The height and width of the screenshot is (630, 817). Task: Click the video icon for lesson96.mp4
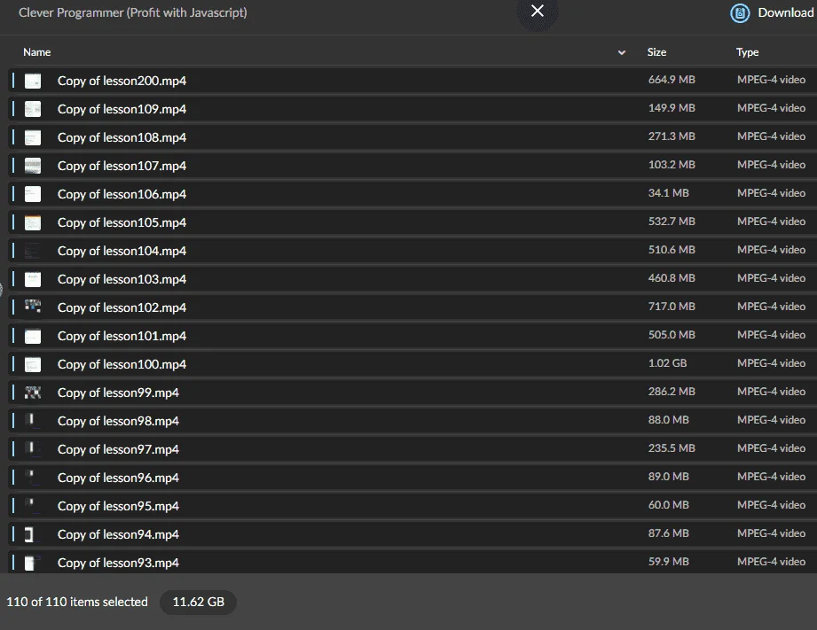31,476
